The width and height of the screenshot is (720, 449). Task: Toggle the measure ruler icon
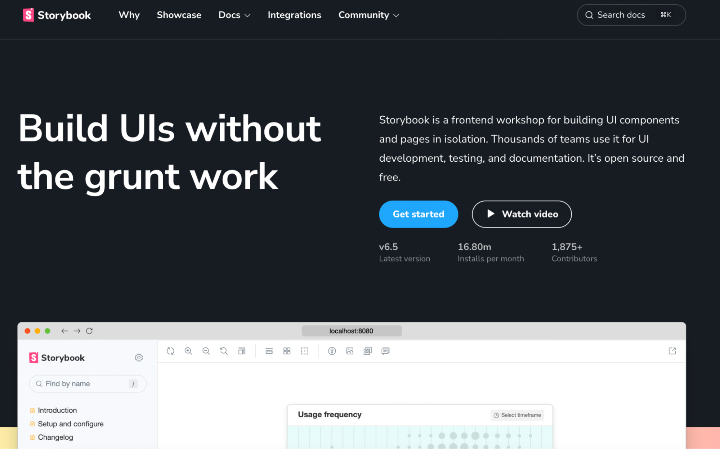pos(269,351)
